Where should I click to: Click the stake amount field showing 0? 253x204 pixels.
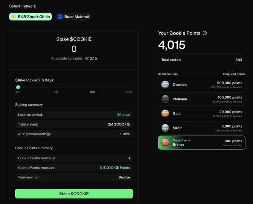(74, 49)
